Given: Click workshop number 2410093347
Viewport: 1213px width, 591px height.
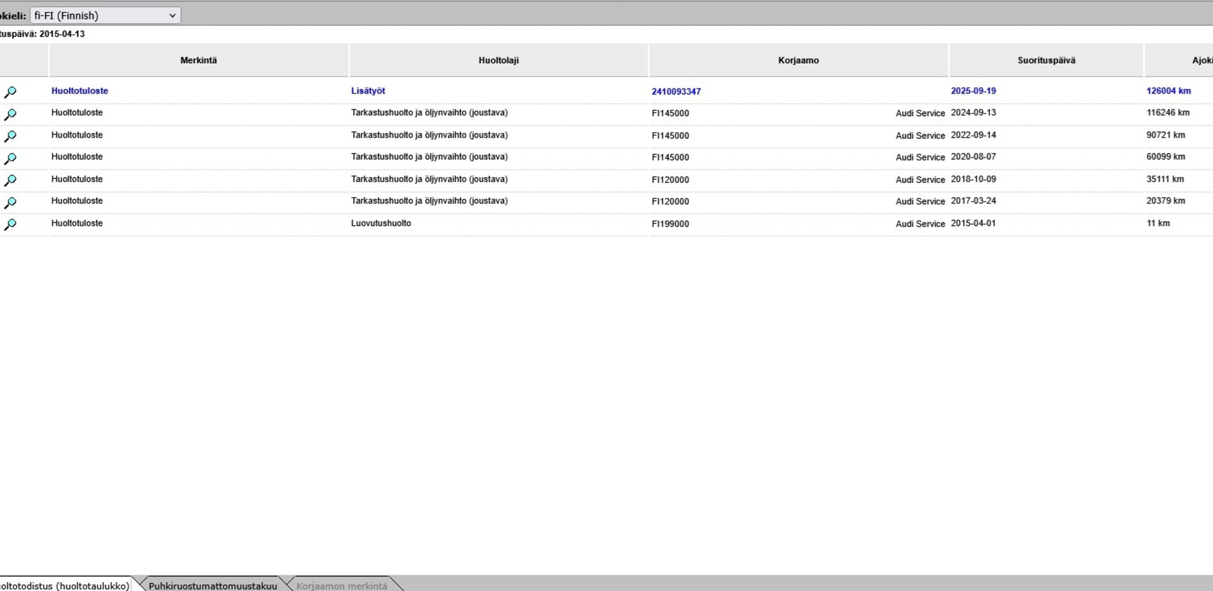Looking at the screenshot, I should (676, 92).
